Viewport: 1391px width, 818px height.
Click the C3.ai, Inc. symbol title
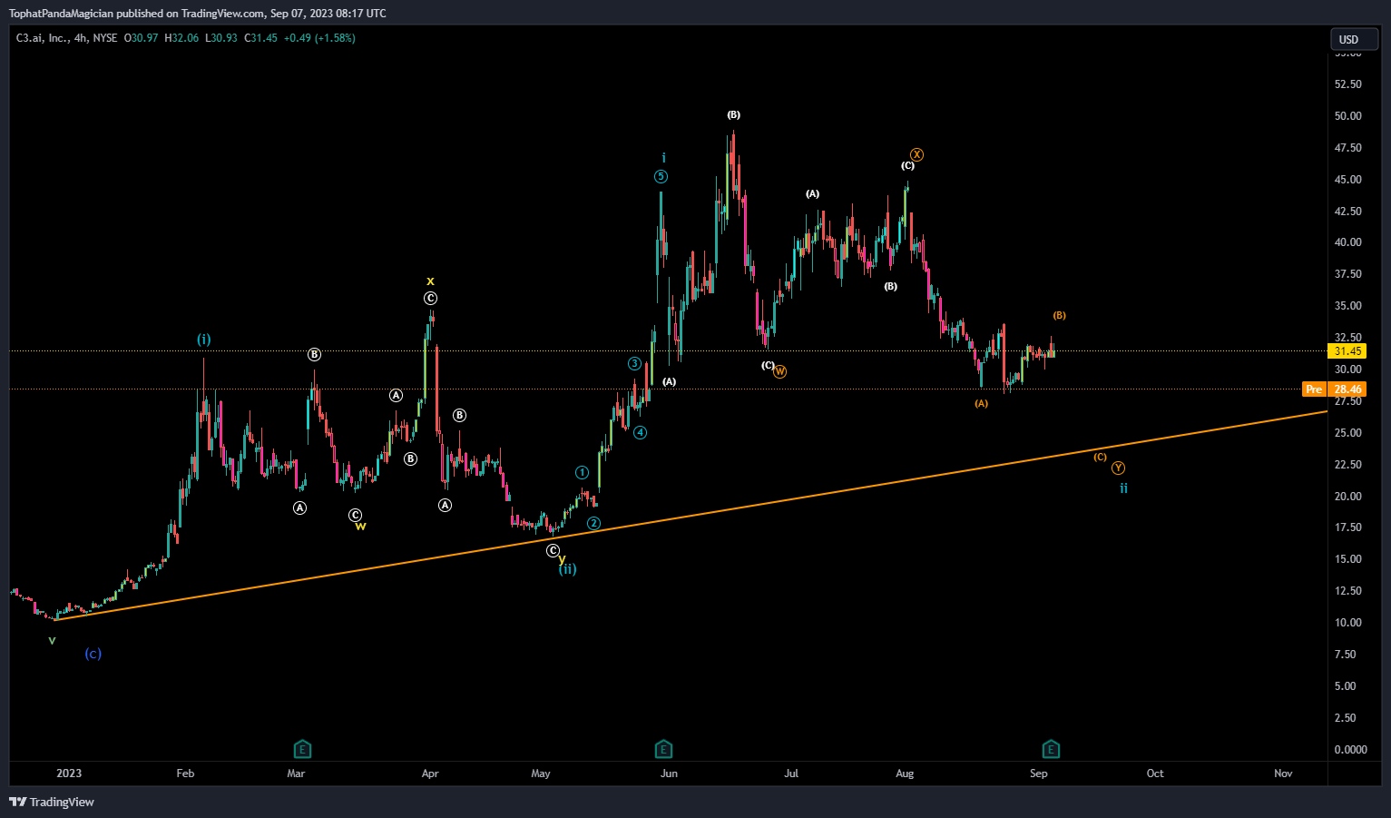pyautogui.click(x=41, y=38)
